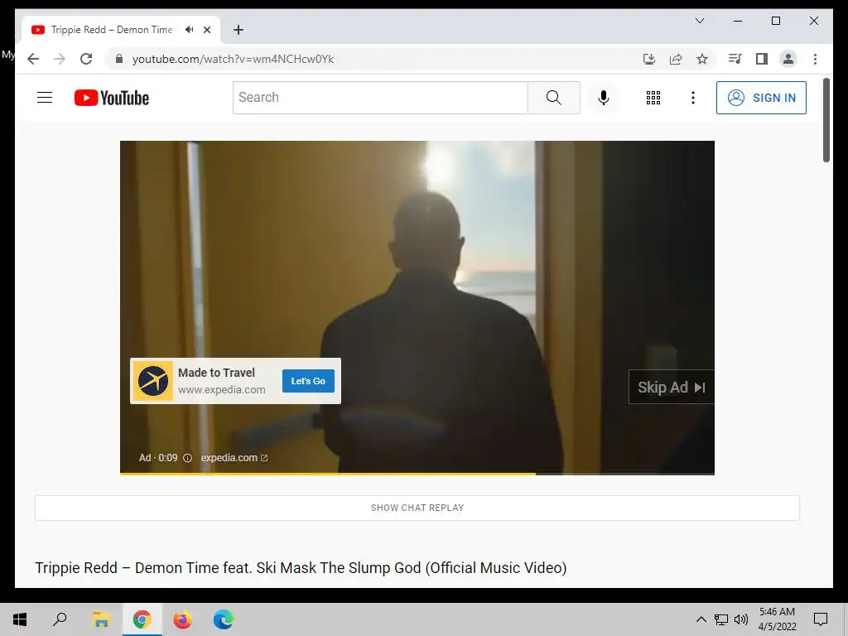View site info via padlock icon
The height and width of the screenshot is (636, 848).
point(119,59)
